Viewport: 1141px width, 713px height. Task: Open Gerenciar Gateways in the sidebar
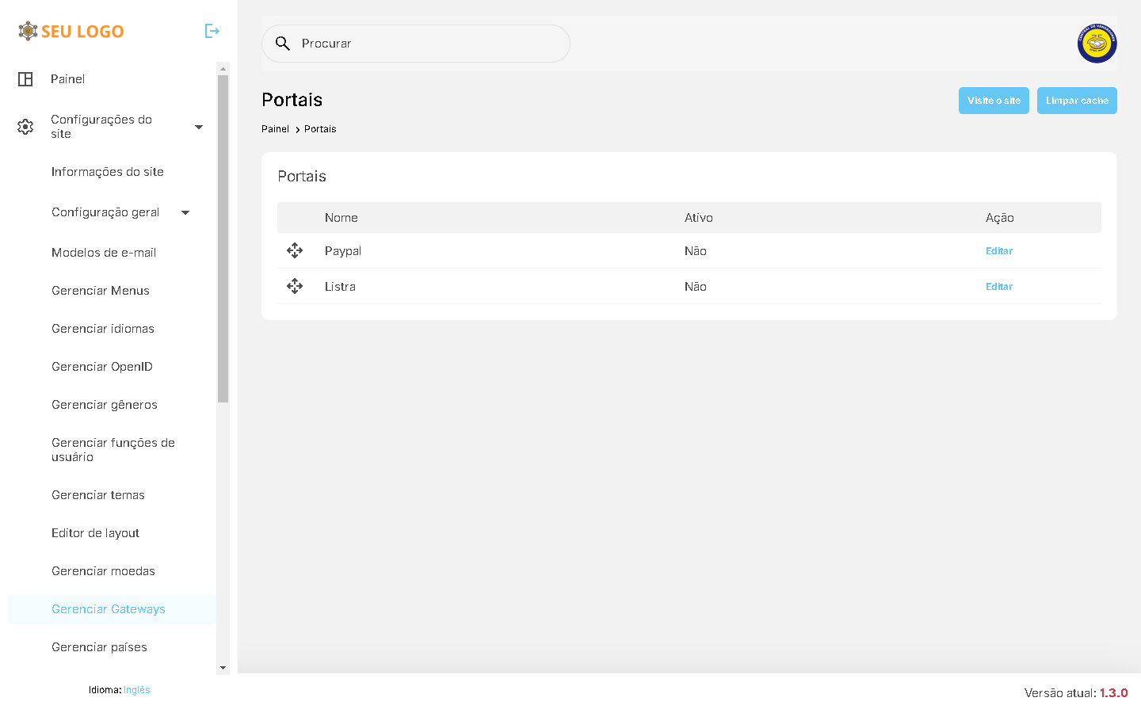pos(109,609)
